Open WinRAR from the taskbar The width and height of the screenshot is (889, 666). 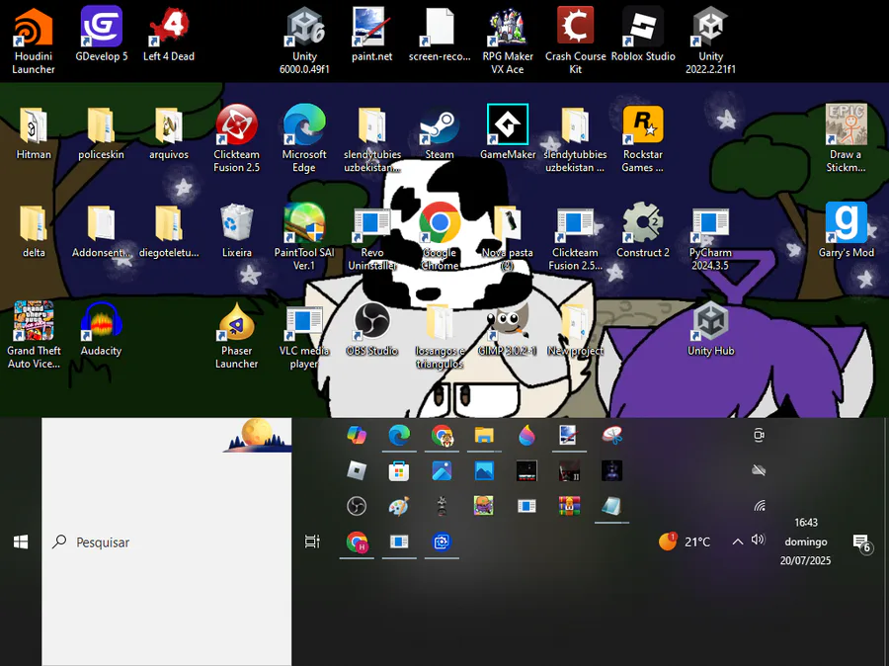coord(569,506)
